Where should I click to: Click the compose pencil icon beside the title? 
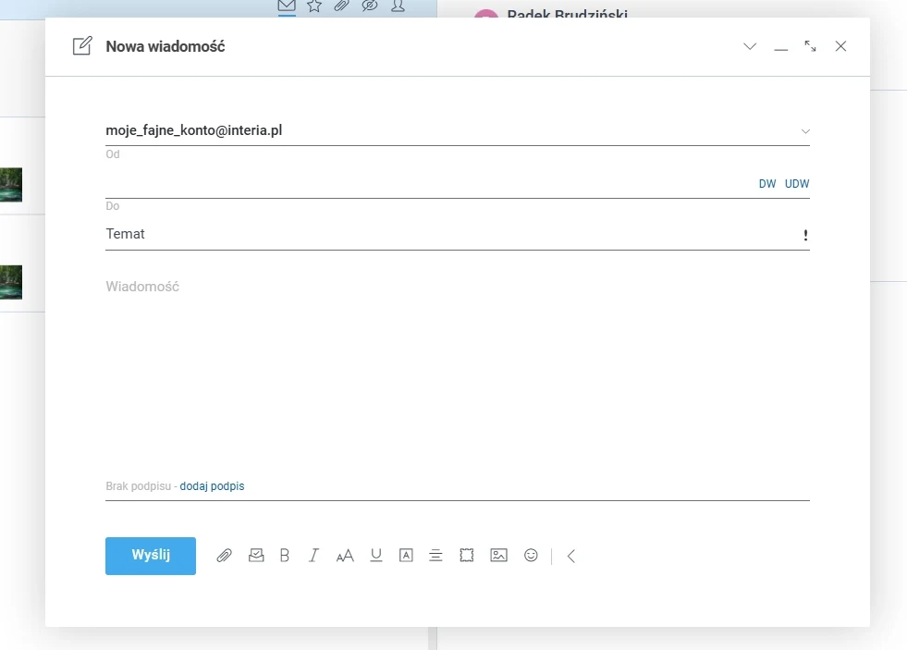(82, 45)
